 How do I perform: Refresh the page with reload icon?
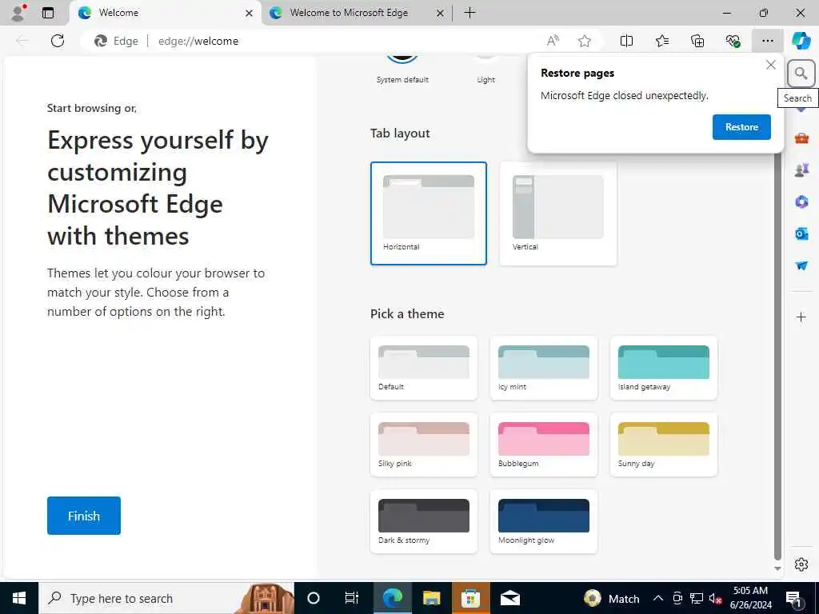click(58, 41)
